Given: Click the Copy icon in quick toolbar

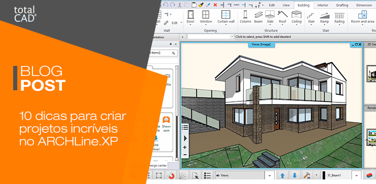Looking at the screenshot, I should pyautogui.click(x=187, y=5).
